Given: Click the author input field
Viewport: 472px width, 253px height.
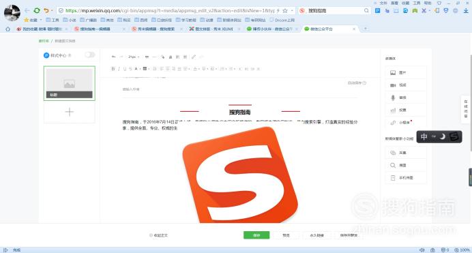Looking at the screenshot, I should (x=240, y=89).
